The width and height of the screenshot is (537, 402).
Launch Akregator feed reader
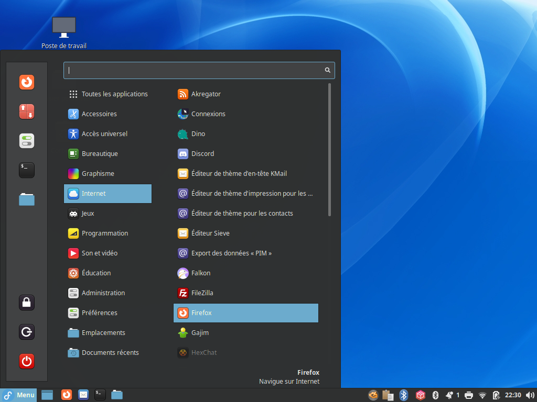(246, 94)
